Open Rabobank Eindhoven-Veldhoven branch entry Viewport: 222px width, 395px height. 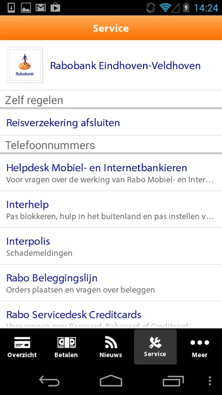[111, 65]
